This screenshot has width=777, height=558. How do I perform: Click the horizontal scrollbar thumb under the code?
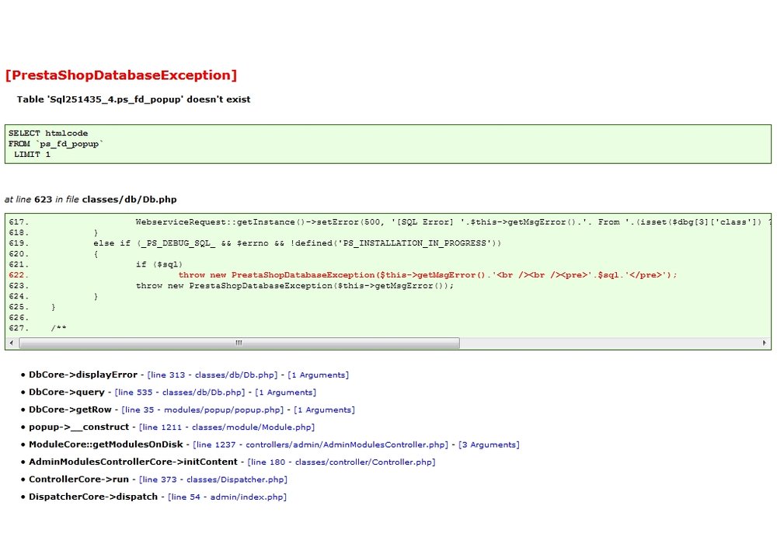(x=239, y=342)
